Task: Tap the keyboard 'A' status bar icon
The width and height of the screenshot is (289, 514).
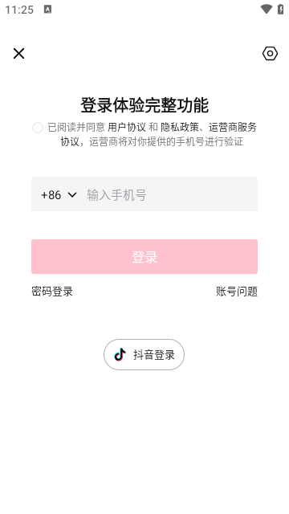Action: click(48, 10)
